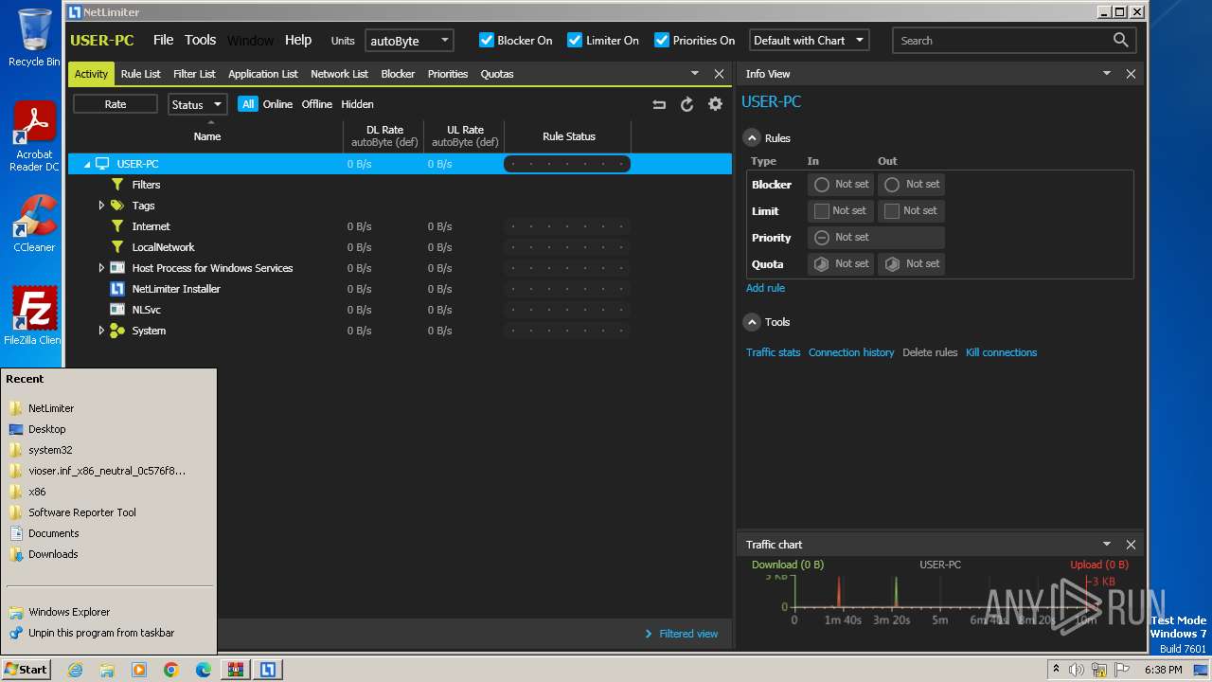Click the LocalNetwork filter icon
The height and width of the screenshot is (682, 1212).
point(117,247)
